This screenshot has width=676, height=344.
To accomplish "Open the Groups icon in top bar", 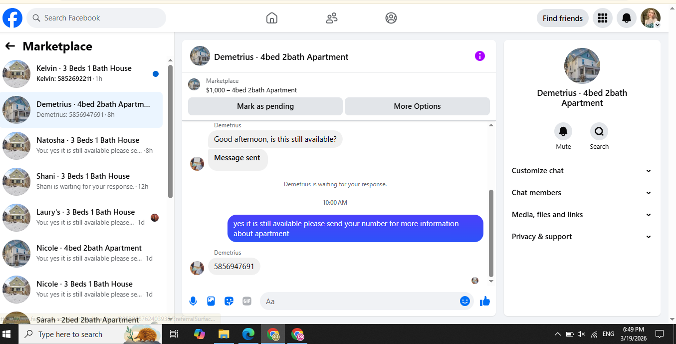I will click(x=391, y=18).
